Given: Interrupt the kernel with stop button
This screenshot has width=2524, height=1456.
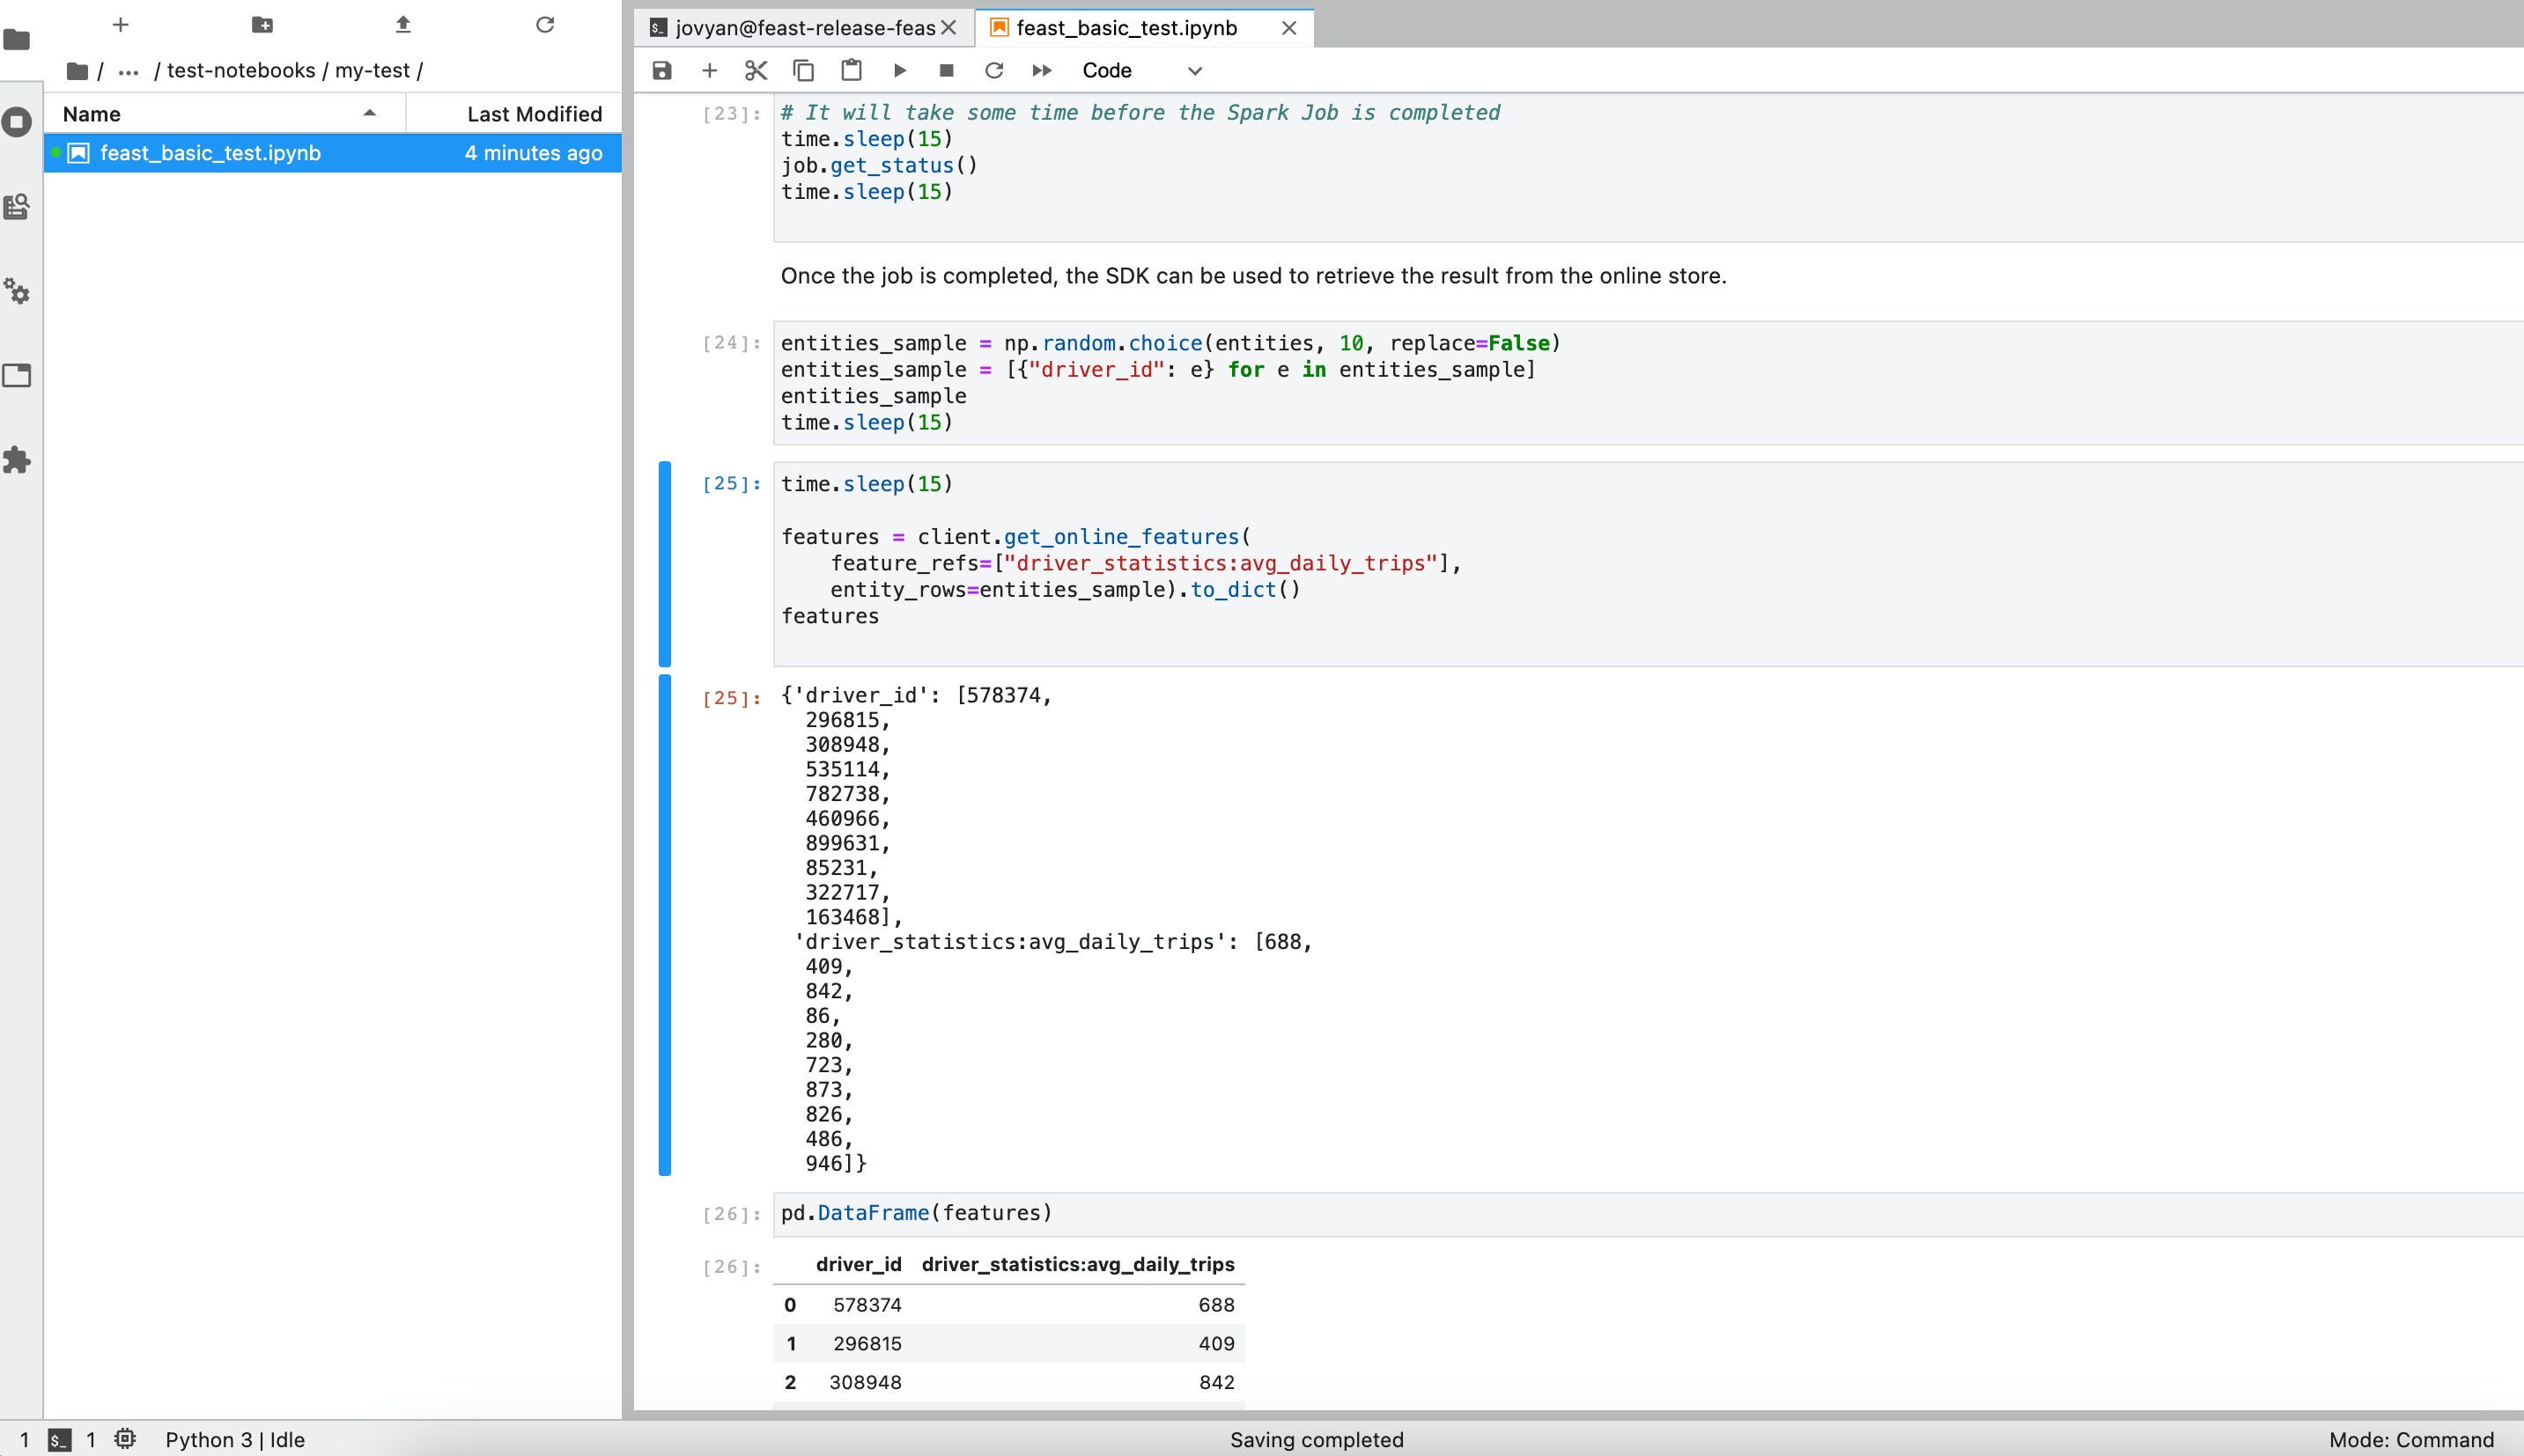Looking at the screenshot, I should (947, 70).
